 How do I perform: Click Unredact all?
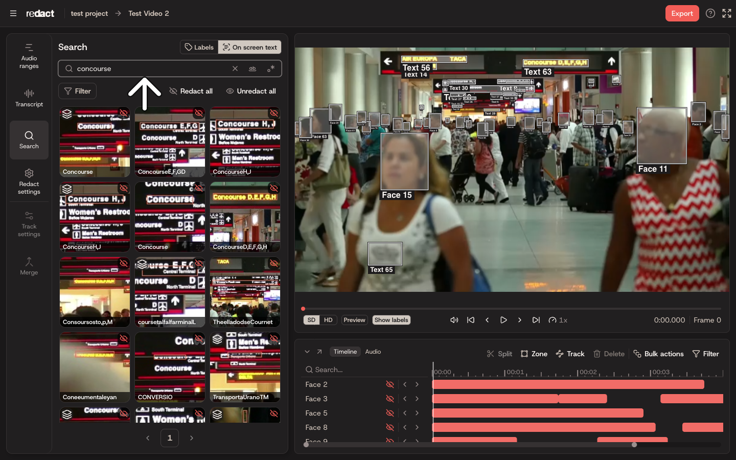pyautogui.click(x=251, y=91)
